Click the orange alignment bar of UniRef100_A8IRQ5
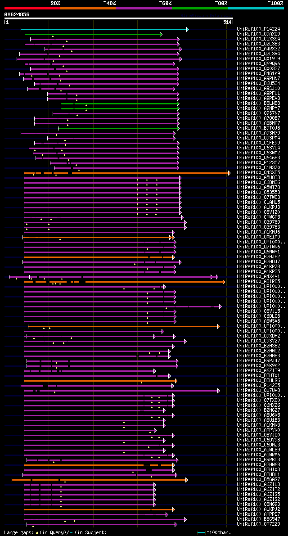The image size is (288, 536). click(125, 282)
